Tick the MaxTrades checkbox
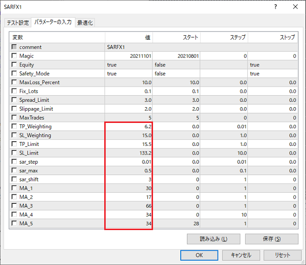The height and width of the screenshot is (265, 306). coord(14,117)
